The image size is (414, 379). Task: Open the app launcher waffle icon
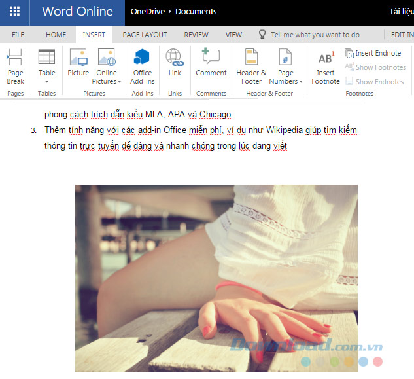[x=14, y=12]
